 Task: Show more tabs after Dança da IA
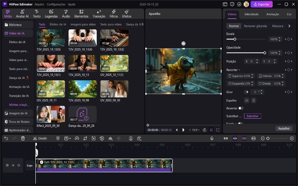click(143, 24)
